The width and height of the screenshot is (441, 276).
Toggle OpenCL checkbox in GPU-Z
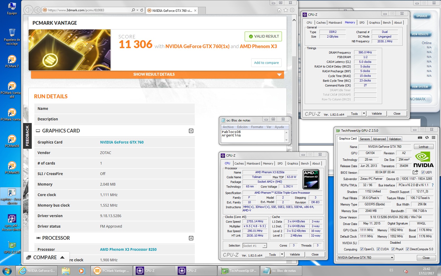click(362, 249)
